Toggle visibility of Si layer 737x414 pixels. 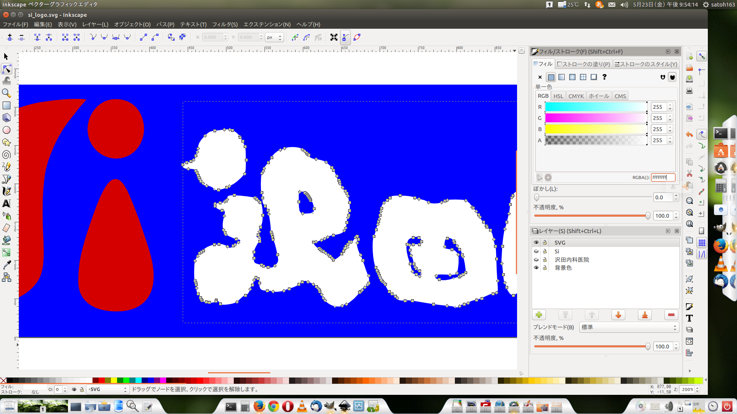pos(536,251)
